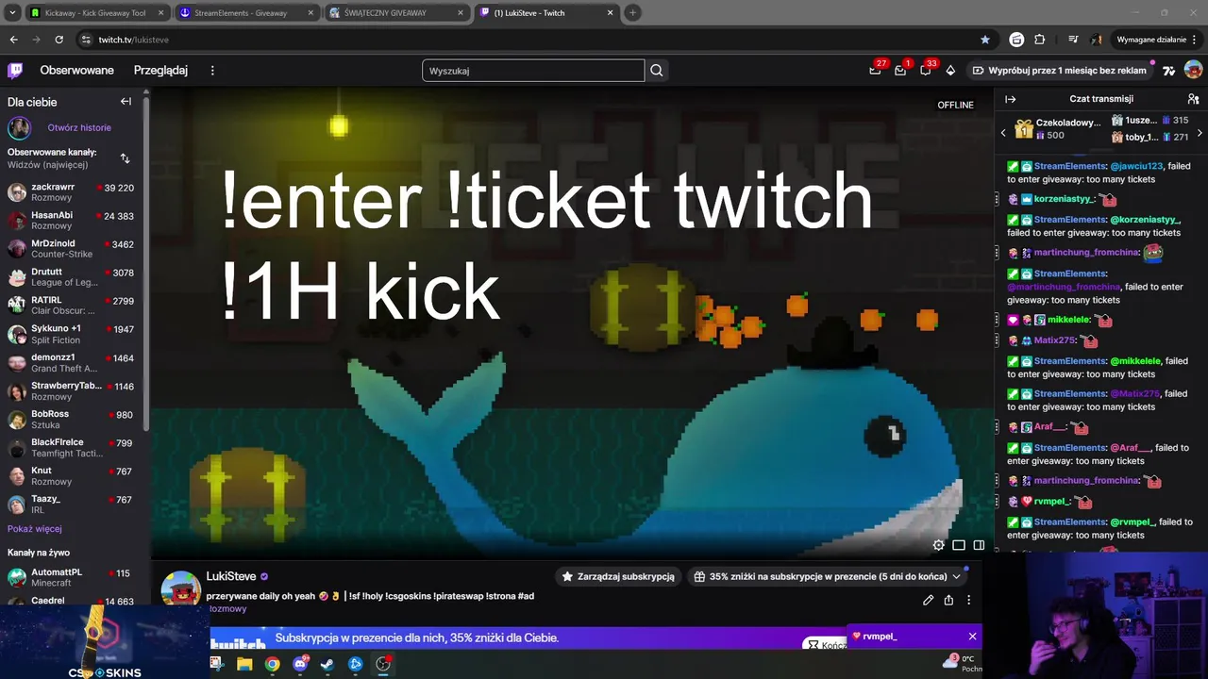Edit stream info with pencil icon

click(929, 600)
